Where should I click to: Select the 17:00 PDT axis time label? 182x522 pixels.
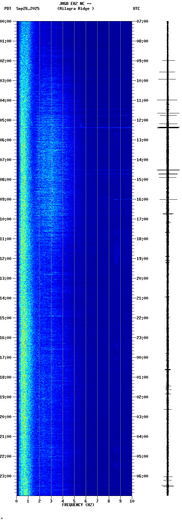coord(6,358)
